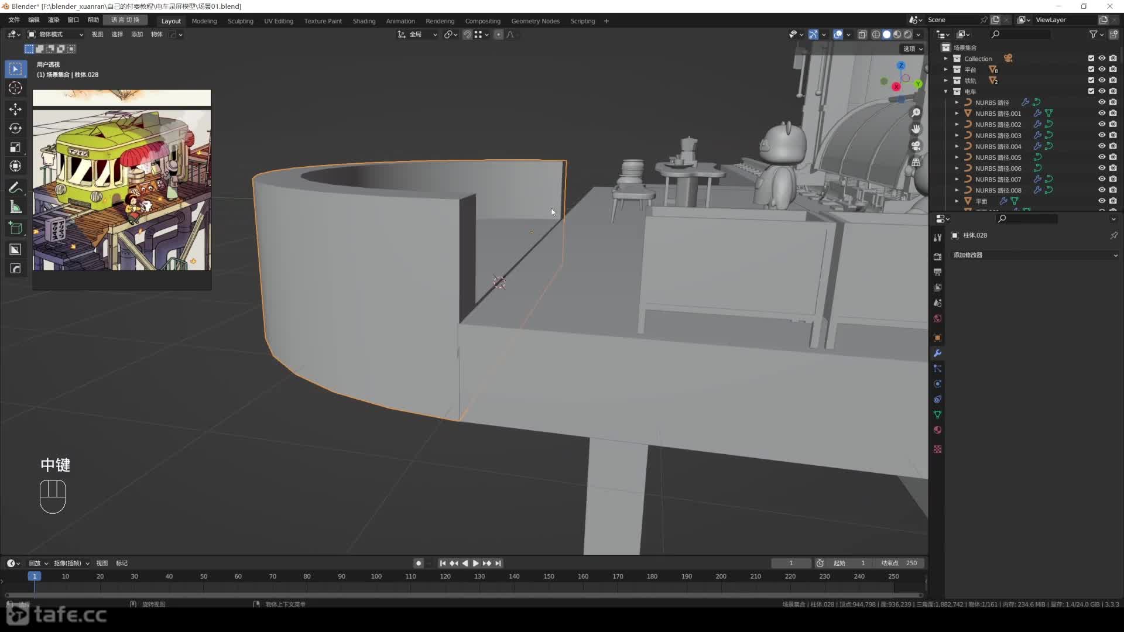This screenshot has width=1124, height=632.
Task: Hide the Collection in the viewport
Action: click(1102, 59)
